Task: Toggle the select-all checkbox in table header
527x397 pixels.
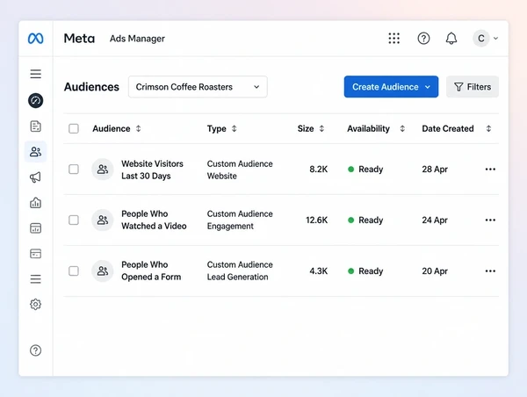Action: 74,128
